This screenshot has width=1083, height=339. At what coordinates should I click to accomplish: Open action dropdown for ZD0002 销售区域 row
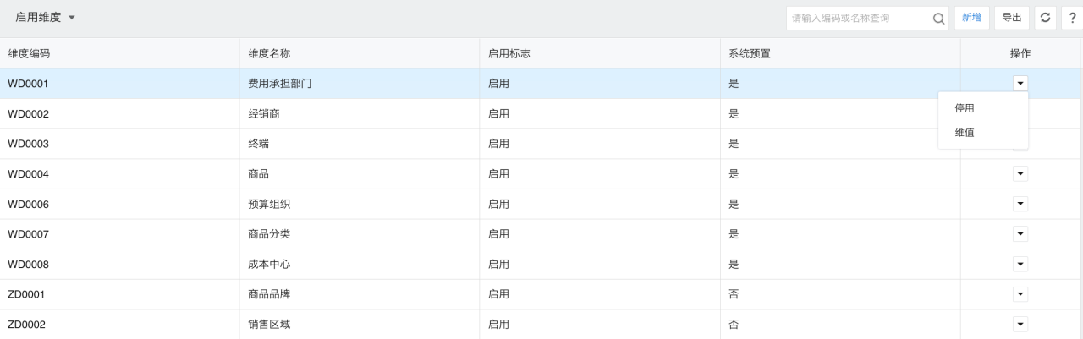pos(1020,324)
